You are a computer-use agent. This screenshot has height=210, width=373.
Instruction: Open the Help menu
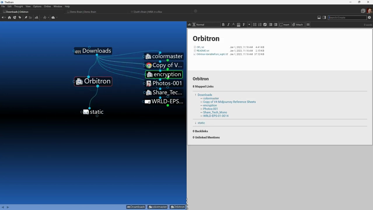(x=67, y=6)
